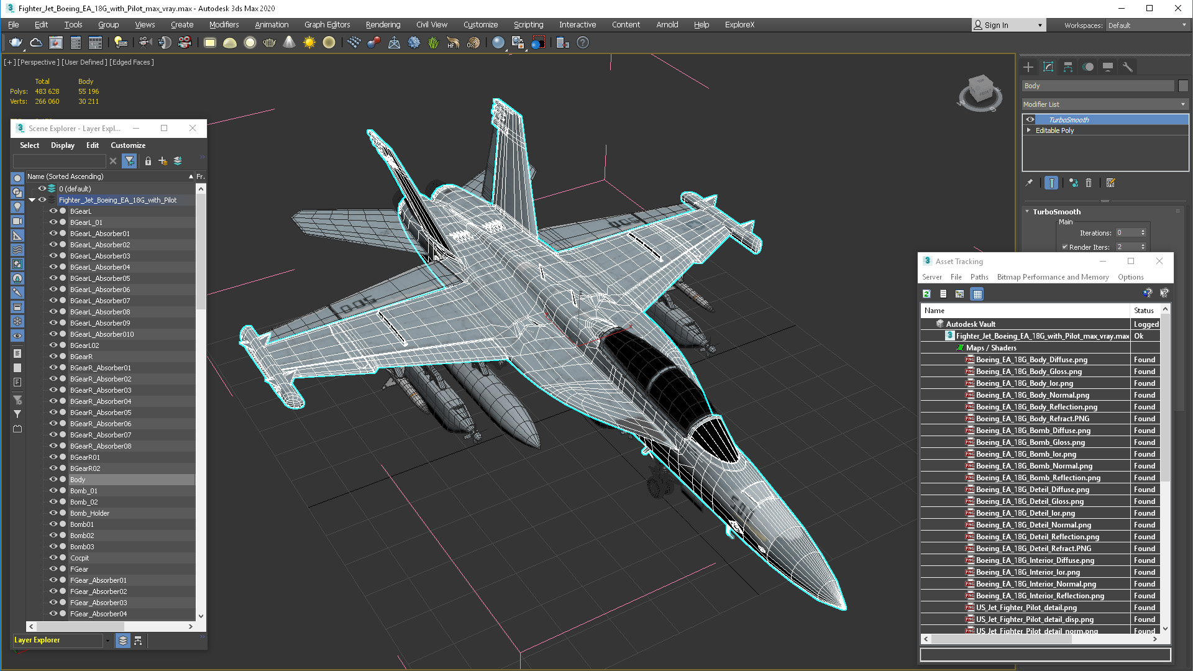Click the yellow sun light icon
Screen dimensions: 1193x671
point(309,42)
